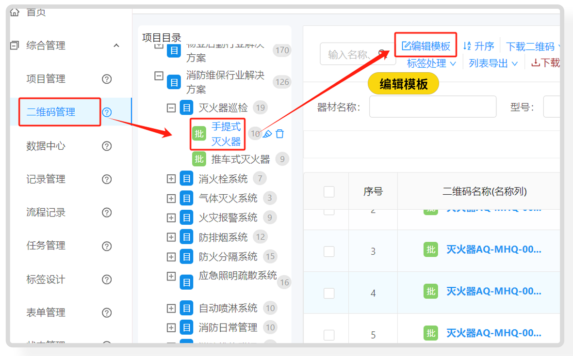Open 项目管理 in the sidebar

pos(46,79)
